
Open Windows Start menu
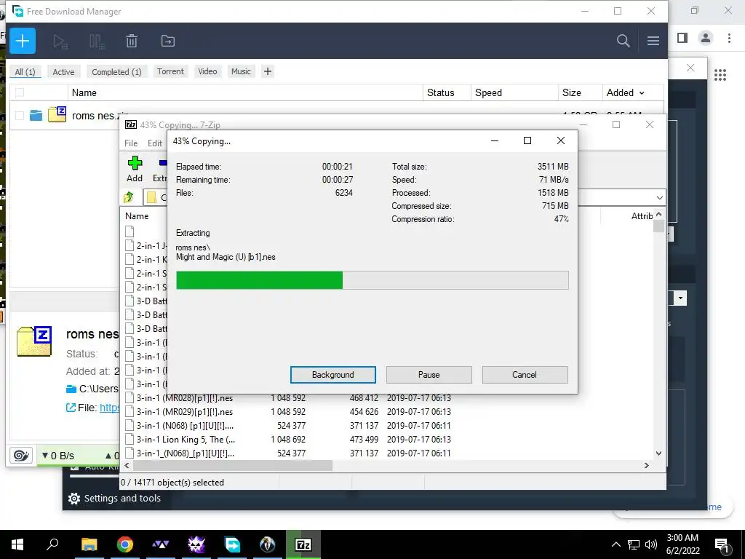(x=17, y=544)
